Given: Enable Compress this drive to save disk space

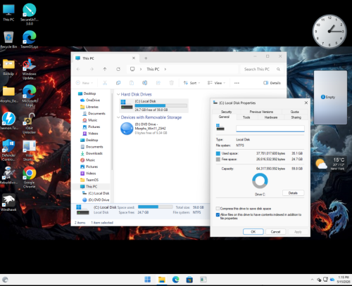Looking at the screenshot, I should 218,209.
